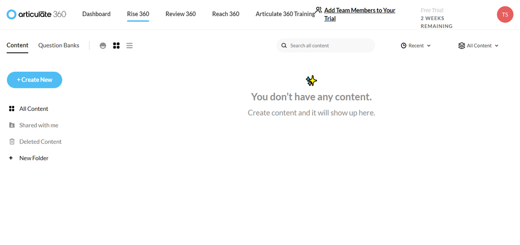Select the Rise 360 tab
The height and width of the screenshot is (245, 520).
(x=138, y=14)
